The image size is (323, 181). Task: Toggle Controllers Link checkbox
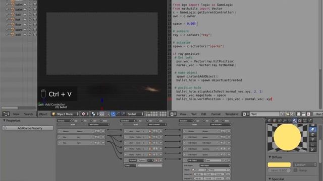pyautogui.click(x=158, y=121)
